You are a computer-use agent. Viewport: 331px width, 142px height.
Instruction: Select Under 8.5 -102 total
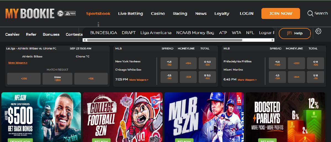pyautogui.click(x=207, y=77)
